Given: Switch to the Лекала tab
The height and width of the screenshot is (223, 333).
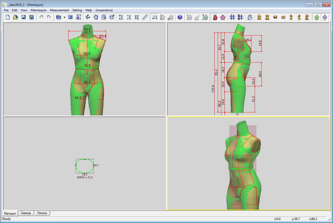Looking at the screenshot, I should pos(42,213).
